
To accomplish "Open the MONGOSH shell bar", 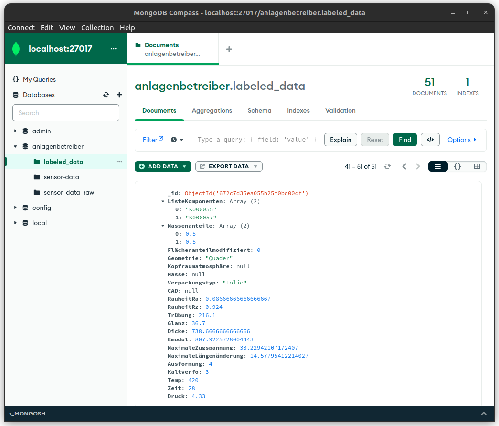I will pos(249,414).
